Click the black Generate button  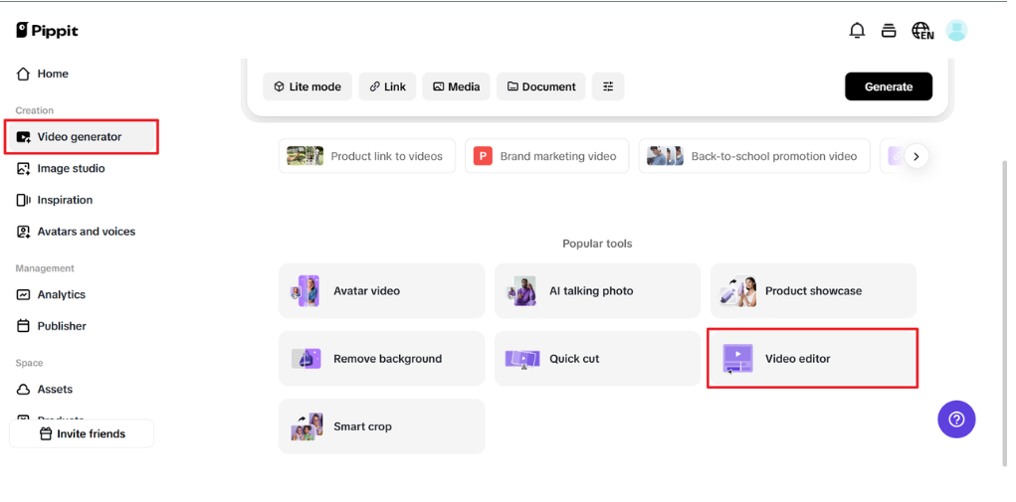click(x=889, y=86)
